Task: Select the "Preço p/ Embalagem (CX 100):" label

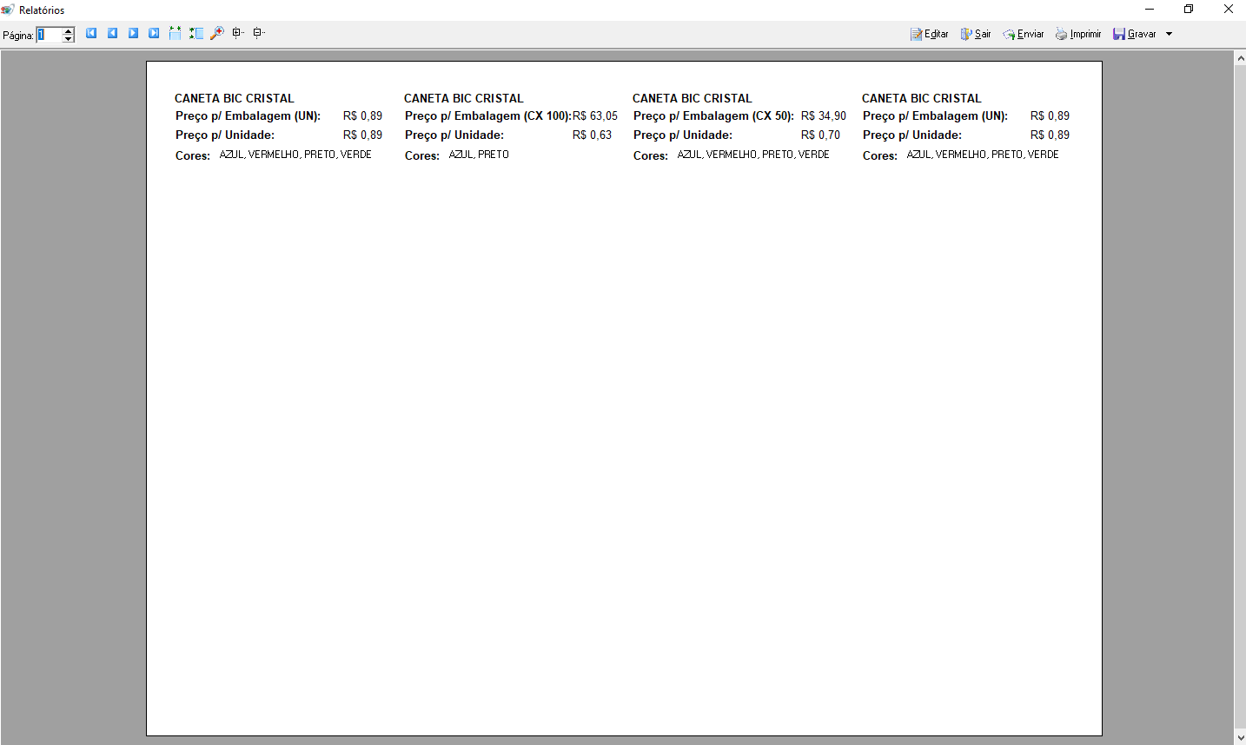Action: [488, 115]
